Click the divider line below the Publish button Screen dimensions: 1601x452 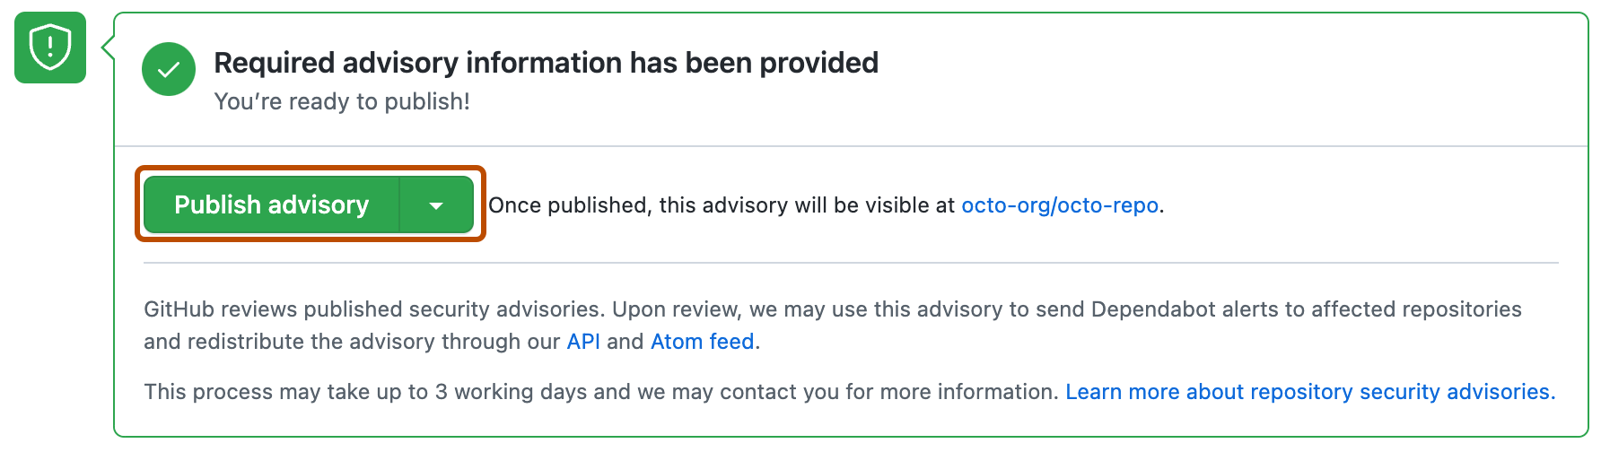click(x=851, y=263)
